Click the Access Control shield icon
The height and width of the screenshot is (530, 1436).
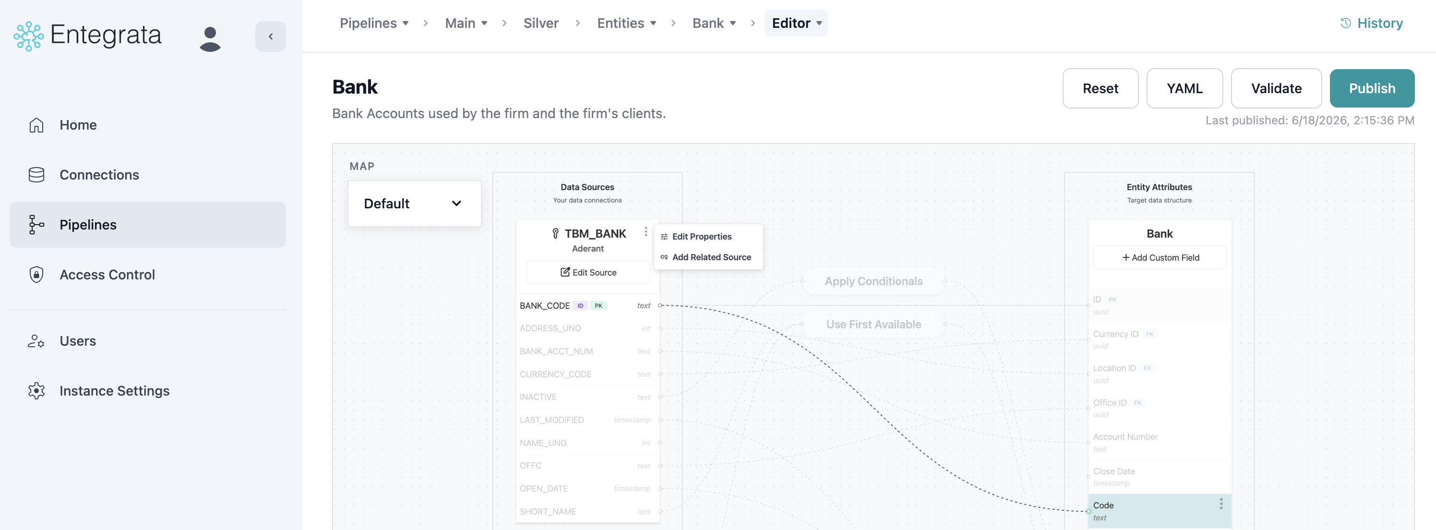36,274
